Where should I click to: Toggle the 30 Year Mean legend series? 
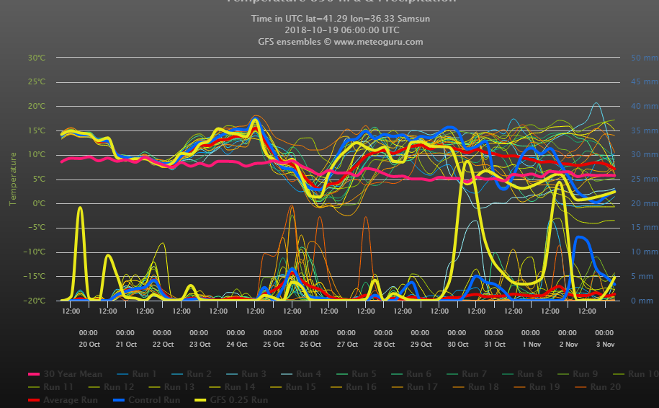65,374
